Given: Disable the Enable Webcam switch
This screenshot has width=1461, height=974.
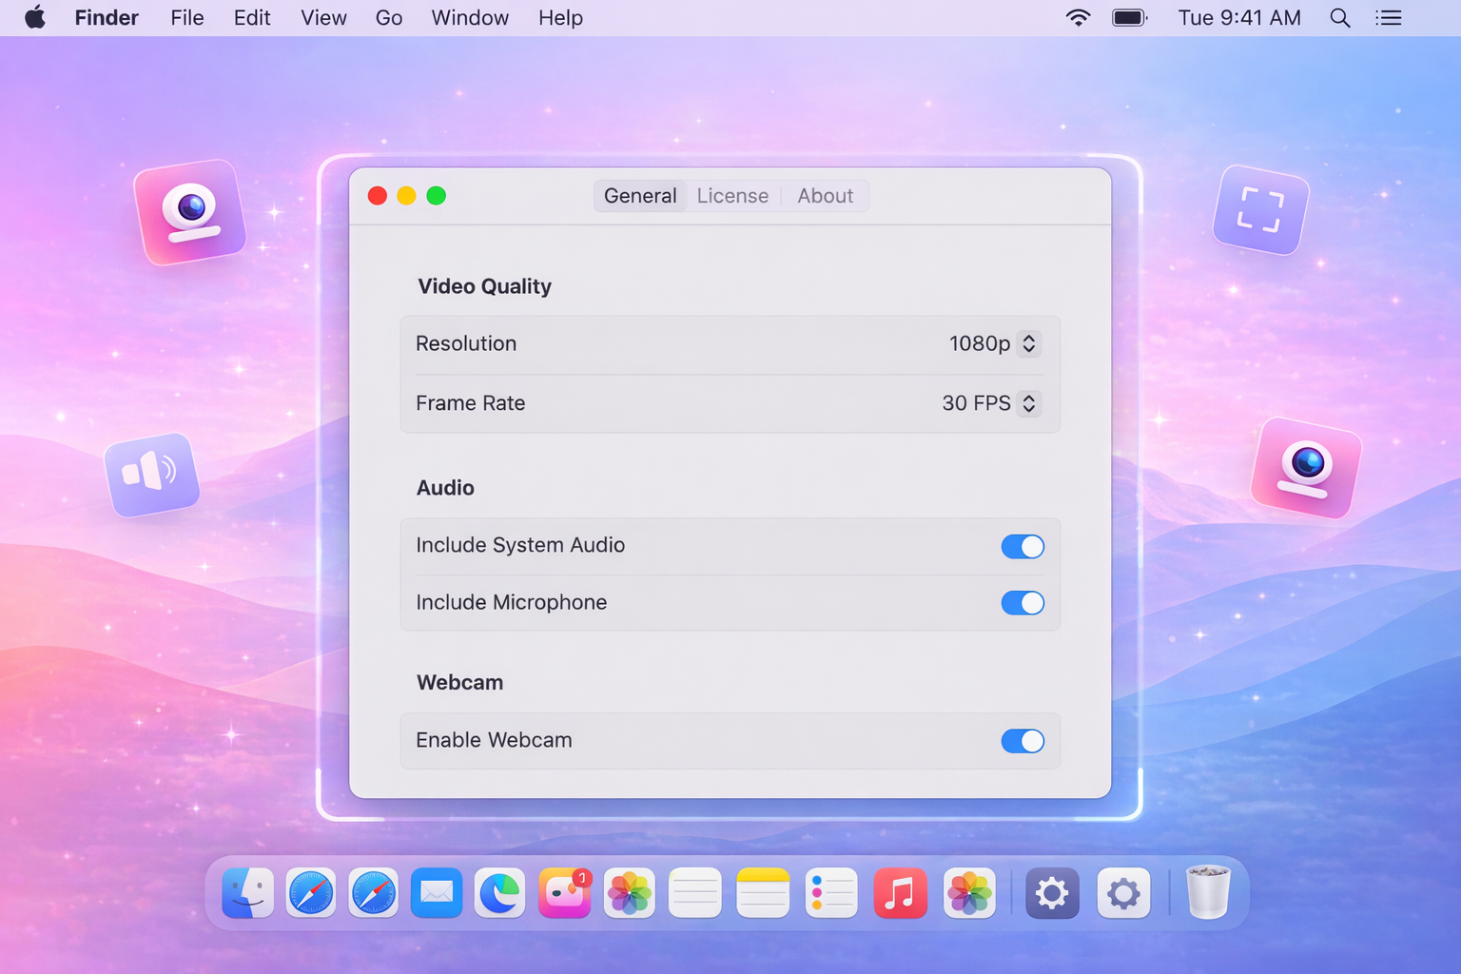Looking at the screenshot, I should point(1023,741).
